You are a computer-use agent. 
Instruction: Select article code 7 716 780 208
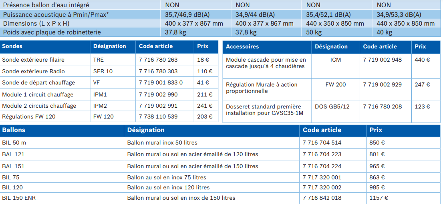(x=382, y=107)
